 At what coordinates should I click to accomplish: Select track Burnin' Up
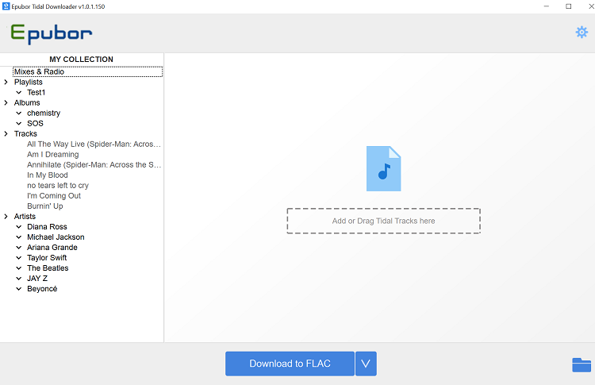point(44,206)
